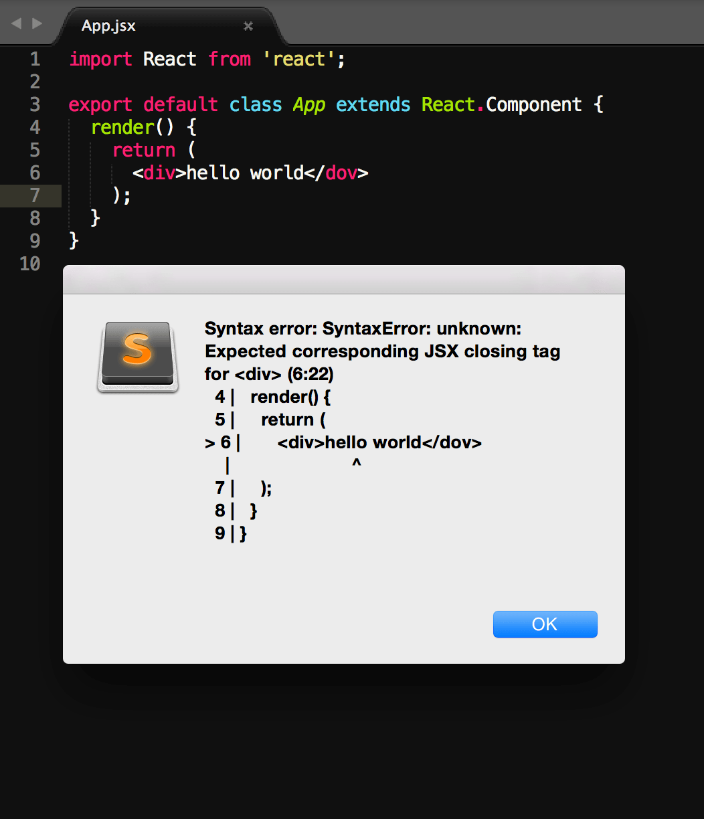
Task: Close the App.jsx tab
Action: [x=248, y=26]
